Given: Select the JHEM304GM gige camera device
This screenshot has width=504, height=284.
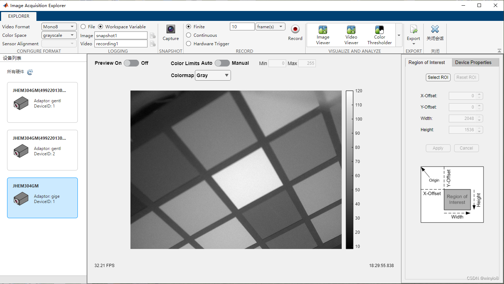Looking at the screenshot, I should 42,198.
